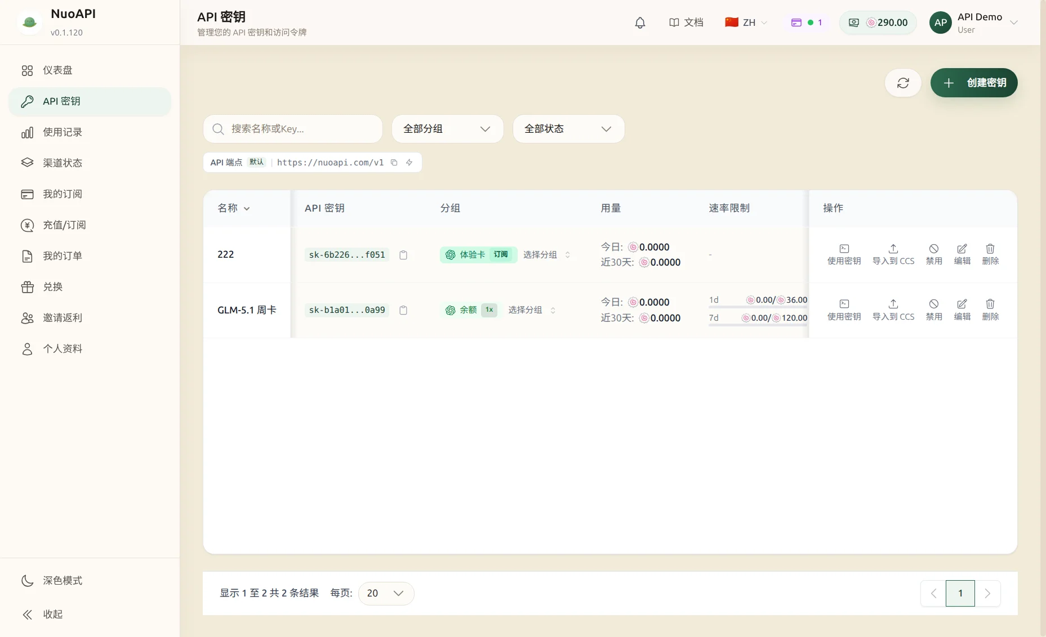Click 编辑 icon for GLM-5.1 周卡
1046x637 pixels.
962,310
